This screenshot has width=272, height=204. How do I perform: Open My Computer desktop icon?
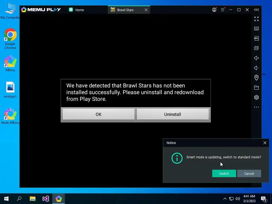tap(10, 11)
